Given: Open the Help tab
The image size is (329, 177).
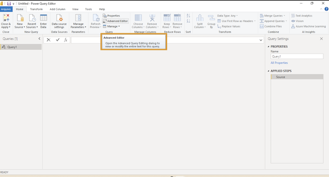Looking at the screenshot, I should tap(102, 9).
